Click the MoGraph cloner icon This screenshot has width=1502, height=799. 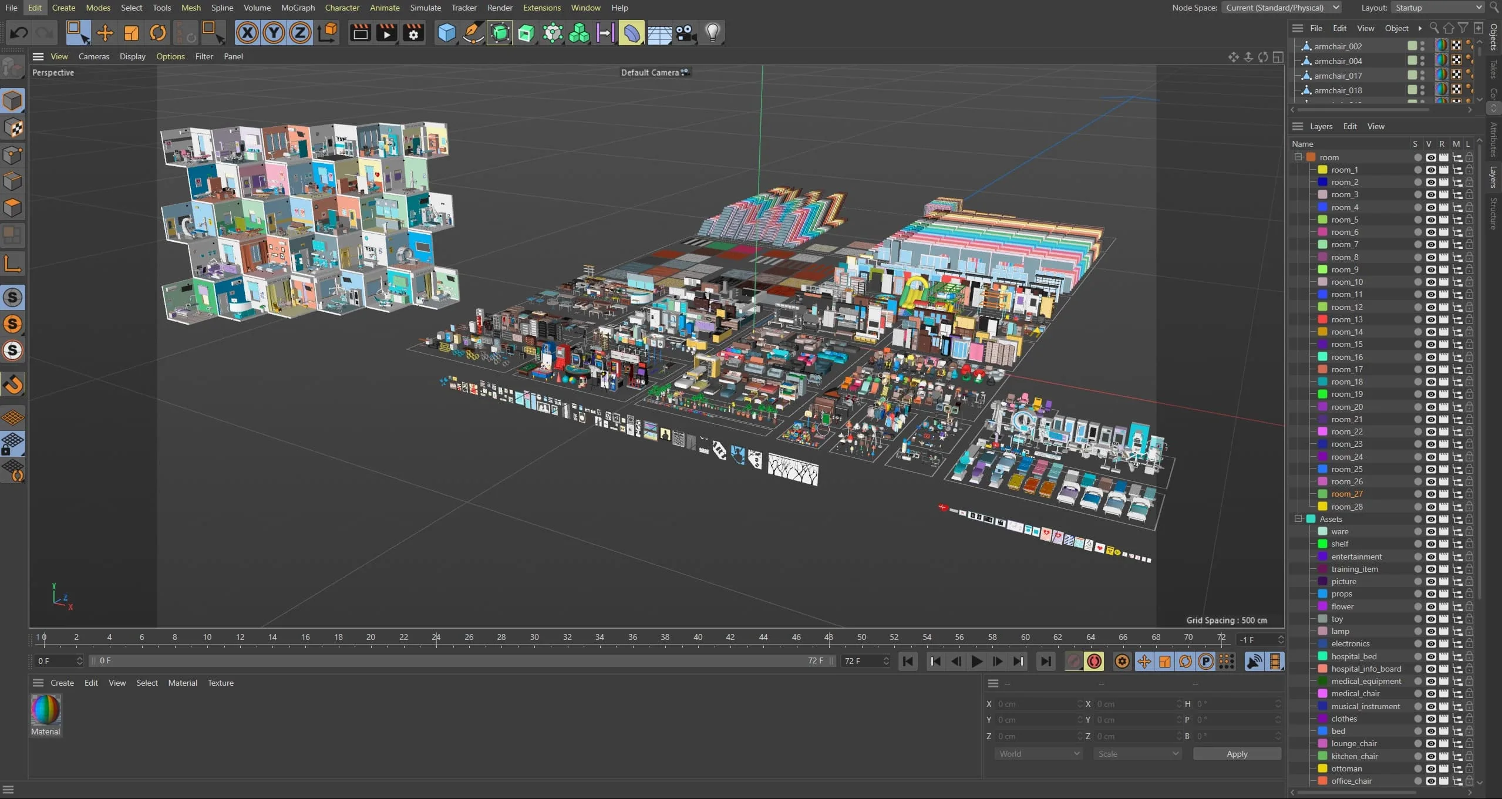coord(579,32)
